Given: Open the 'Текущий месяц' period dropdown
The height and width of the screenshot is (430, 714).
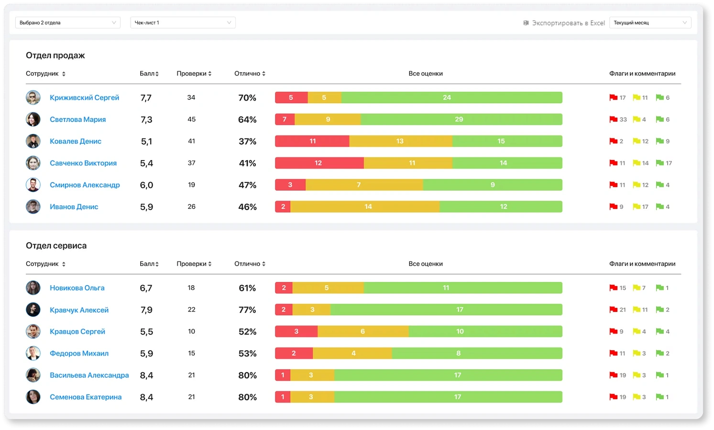Looking at the screenshot, I should pyautogui.click(x=650, y=22).
